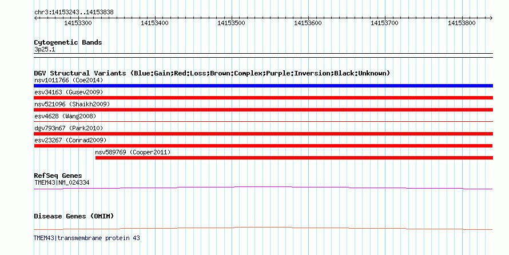The width and height of the screenshot is (509, 255).
Task: Select the 3p25.1 band label
Action: pos(45,49)
